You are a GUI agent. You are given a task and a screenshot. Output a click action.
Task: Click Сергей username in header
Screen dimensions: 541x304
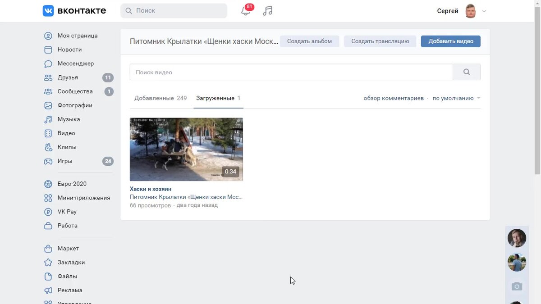448,11
